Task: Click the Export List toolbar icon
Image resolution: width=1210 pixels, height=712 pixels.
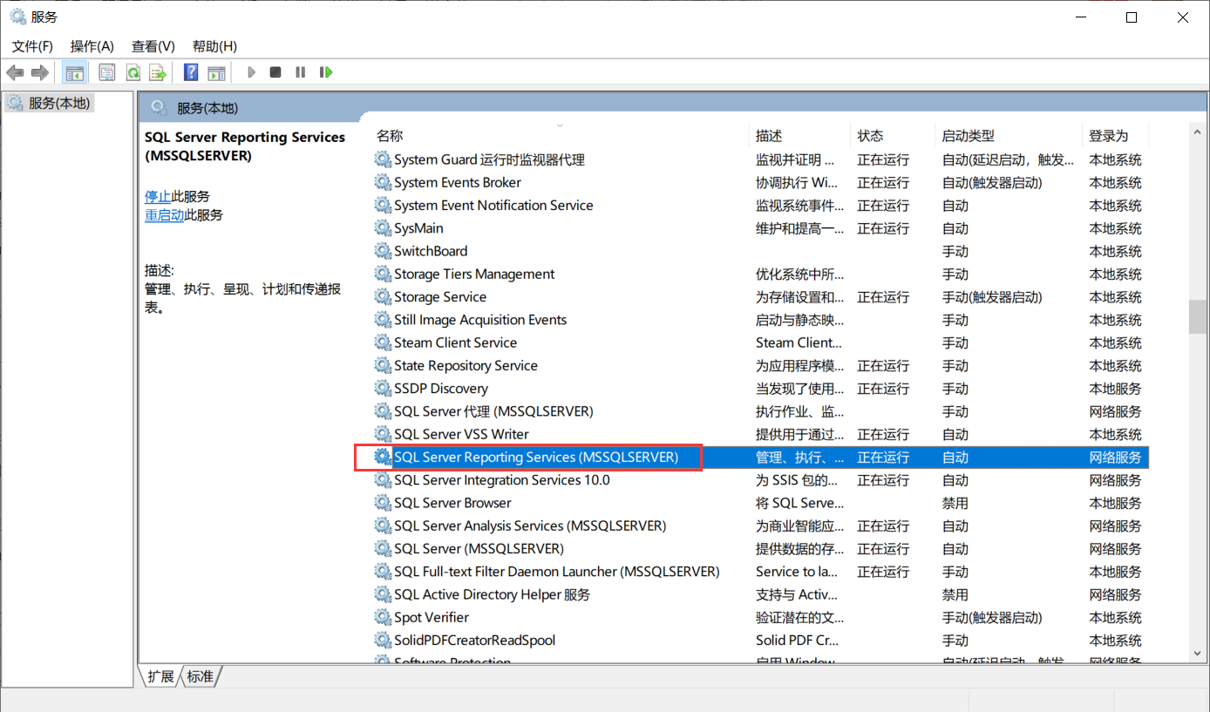Action: pyautogui.click(x=158, y=72)
